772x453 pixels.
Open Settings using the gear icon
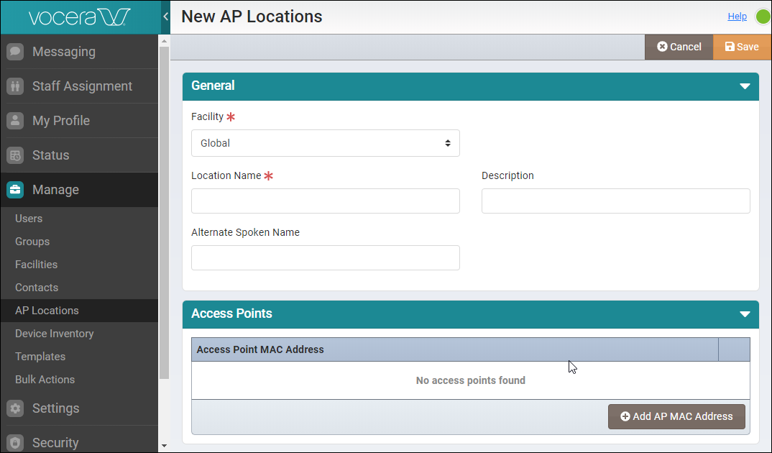(x=15, y=408)
